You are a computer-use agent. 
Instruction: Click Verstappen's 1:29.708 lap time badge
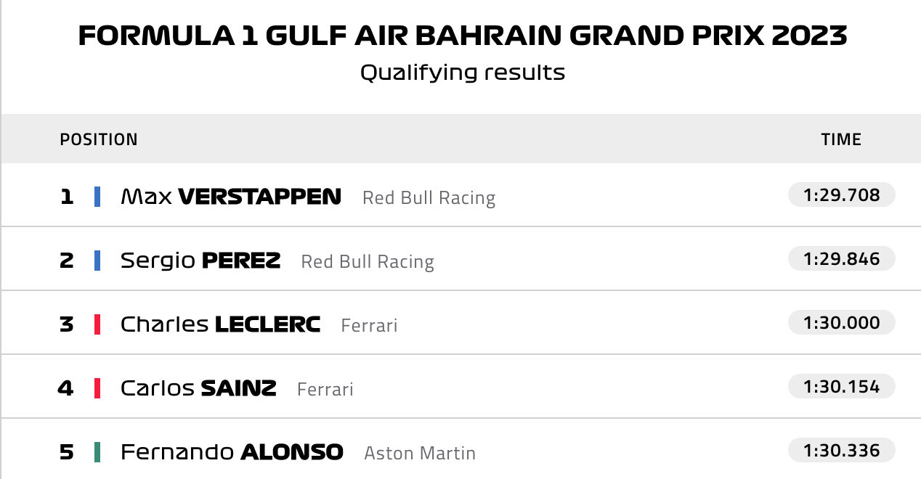pos(841,195)
